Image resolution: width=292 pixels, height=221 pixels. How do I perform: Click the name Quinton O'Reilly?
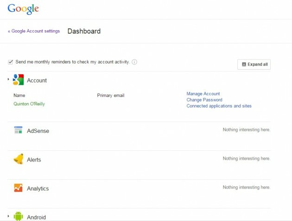(29, 104)
